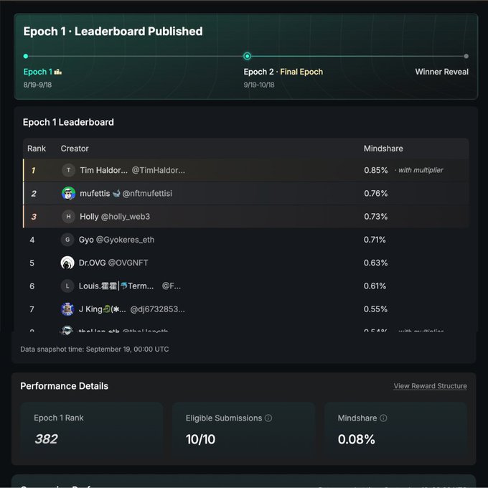Image resolution: width=488 pixels, height=488 pixels.
Task: Click the 0.63% mindshare value
Action: 375,263
